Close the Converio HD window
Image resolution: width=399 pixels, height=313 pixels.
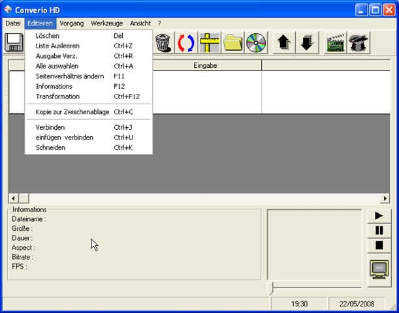tap(389, 10)
